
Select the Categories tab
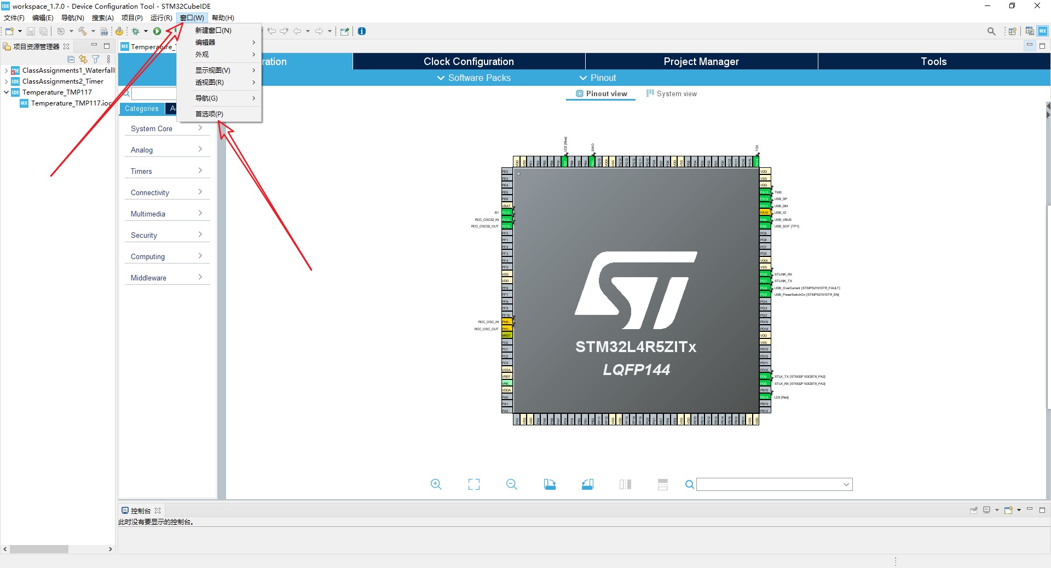coord(142,109)
